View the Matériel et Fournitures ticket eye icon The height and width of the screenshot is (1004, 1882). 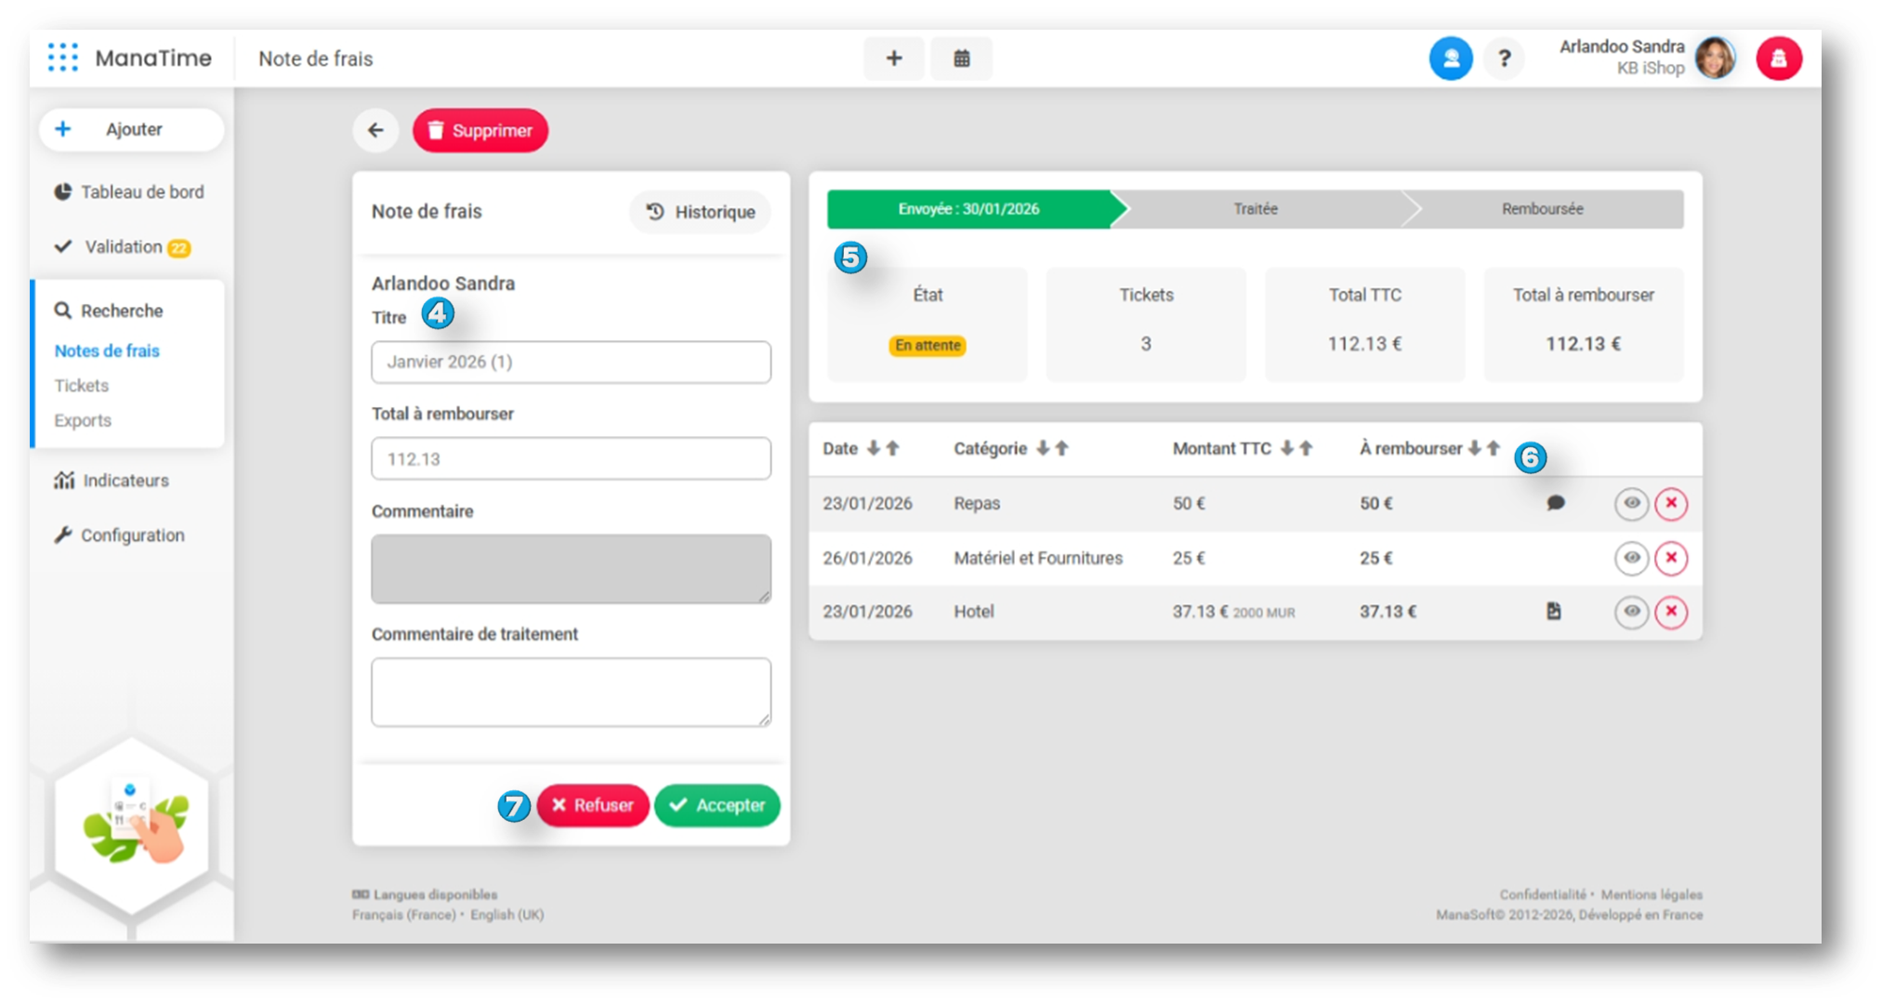click(1631, 558)
